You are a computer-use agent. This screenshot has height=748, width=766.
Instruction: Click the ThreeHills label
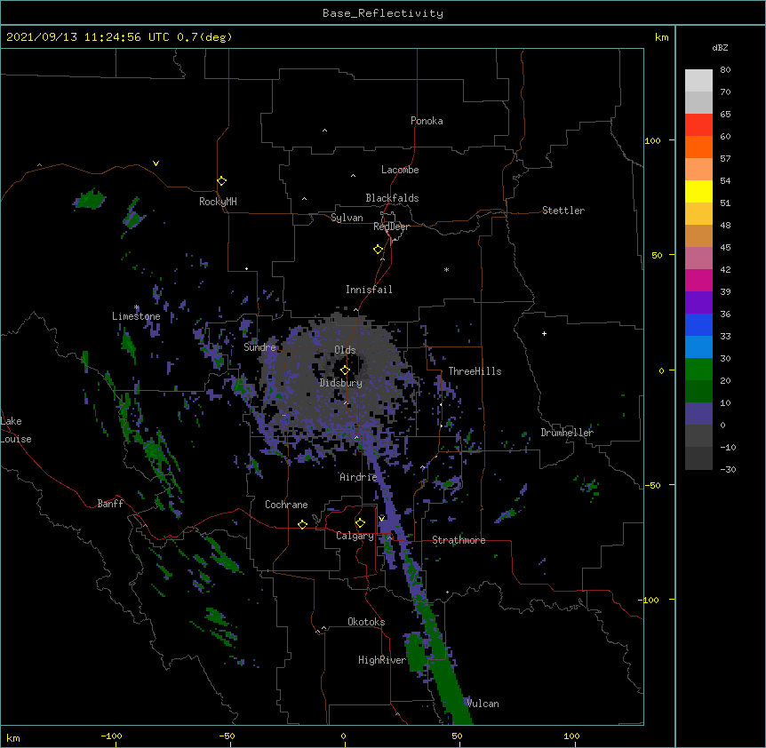click(x=475, y=371)
